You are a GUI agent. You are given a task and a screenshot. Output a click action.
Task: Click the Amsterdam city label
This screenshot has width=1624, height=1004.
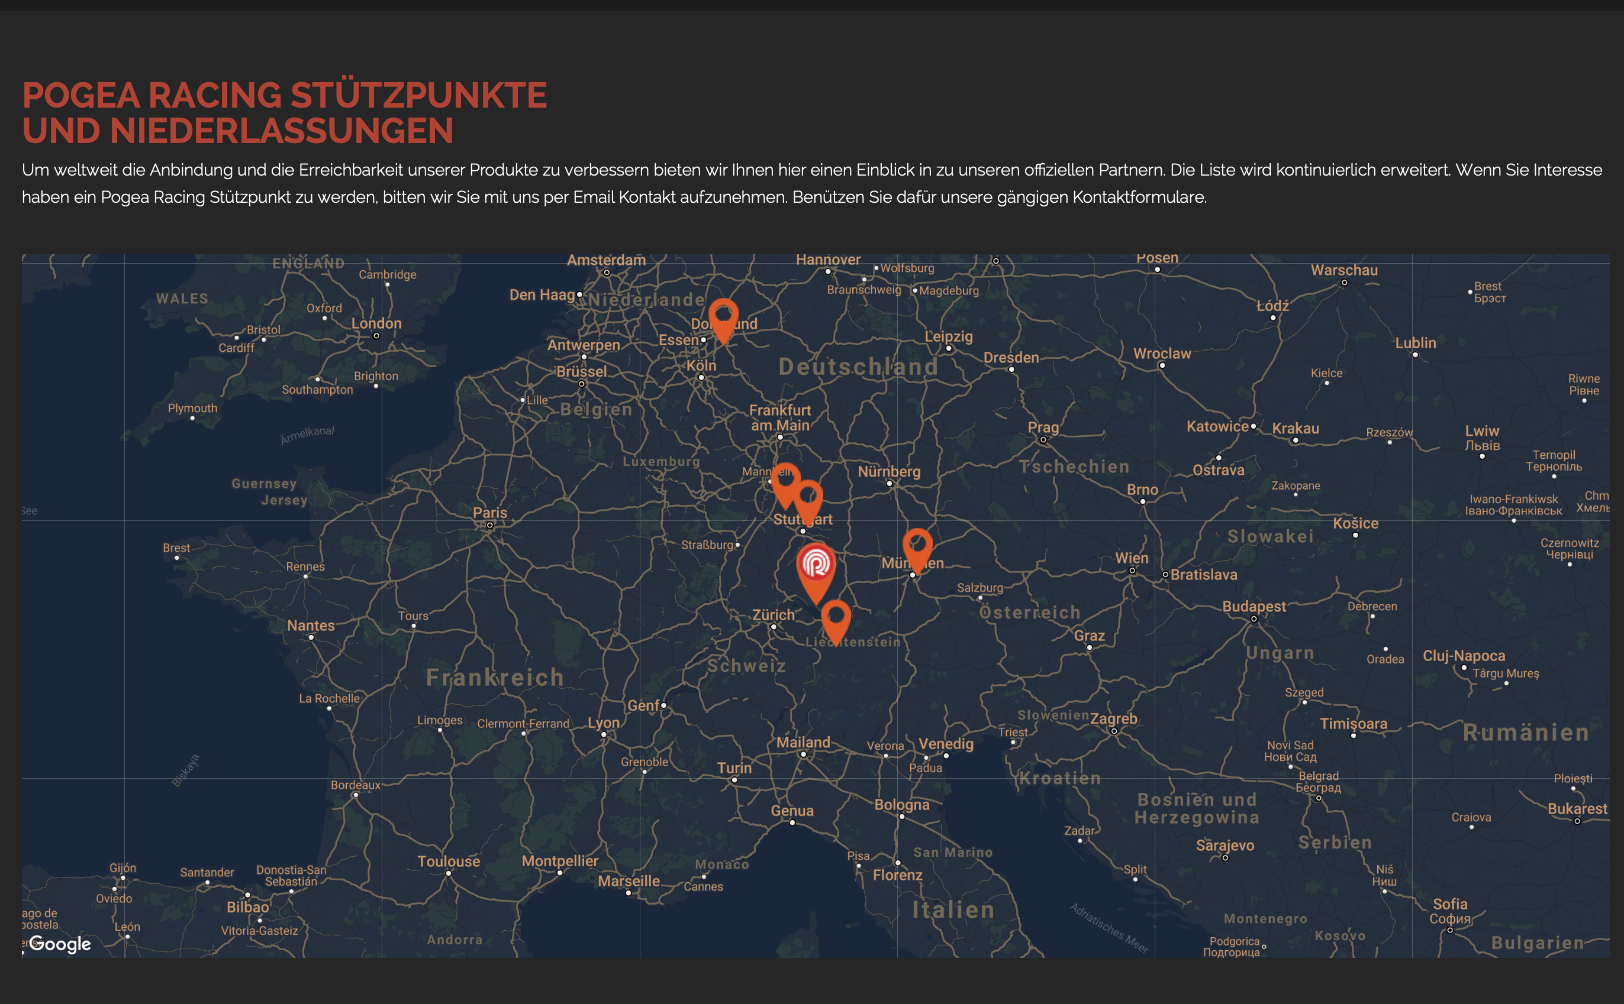coord(606,260)
